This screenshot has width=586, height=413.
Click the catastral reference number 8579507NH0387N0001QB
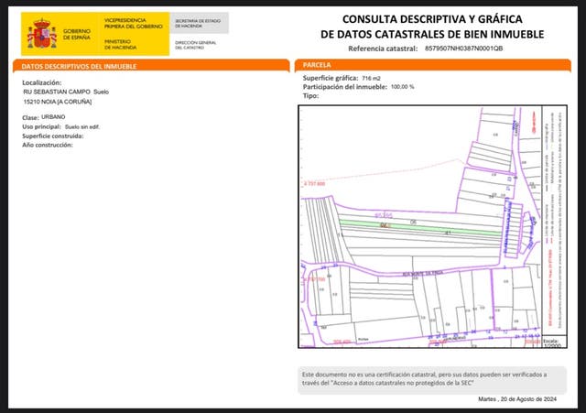(464, 48)
